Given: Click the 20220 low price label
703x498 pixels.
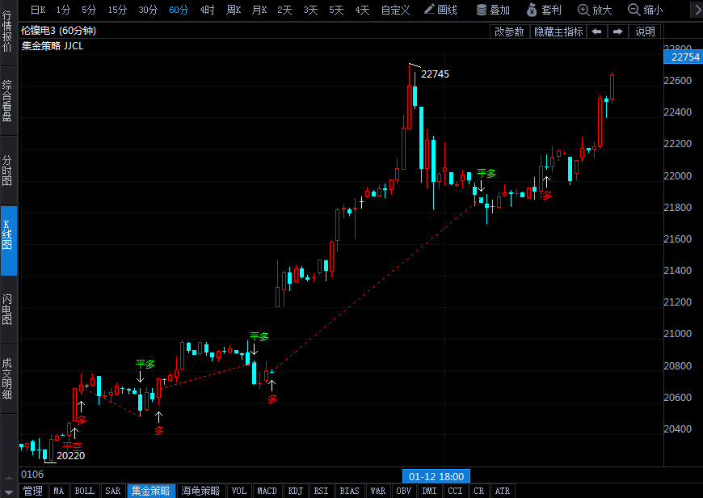Looking at the screenshot, I should click(x=71, y=456).
